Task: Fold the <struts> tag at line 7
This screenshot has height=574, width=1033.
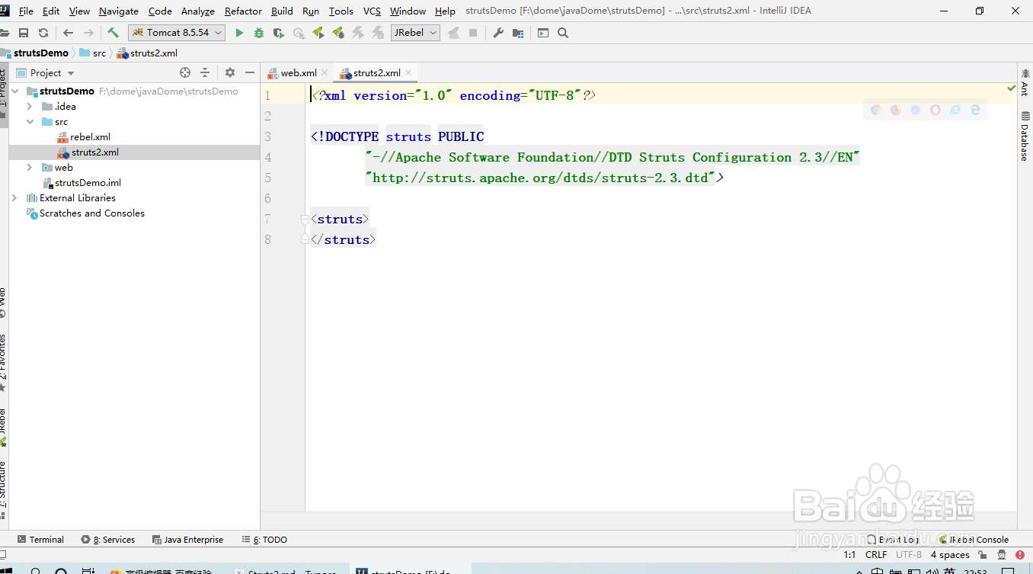Action: click(305, 220)
